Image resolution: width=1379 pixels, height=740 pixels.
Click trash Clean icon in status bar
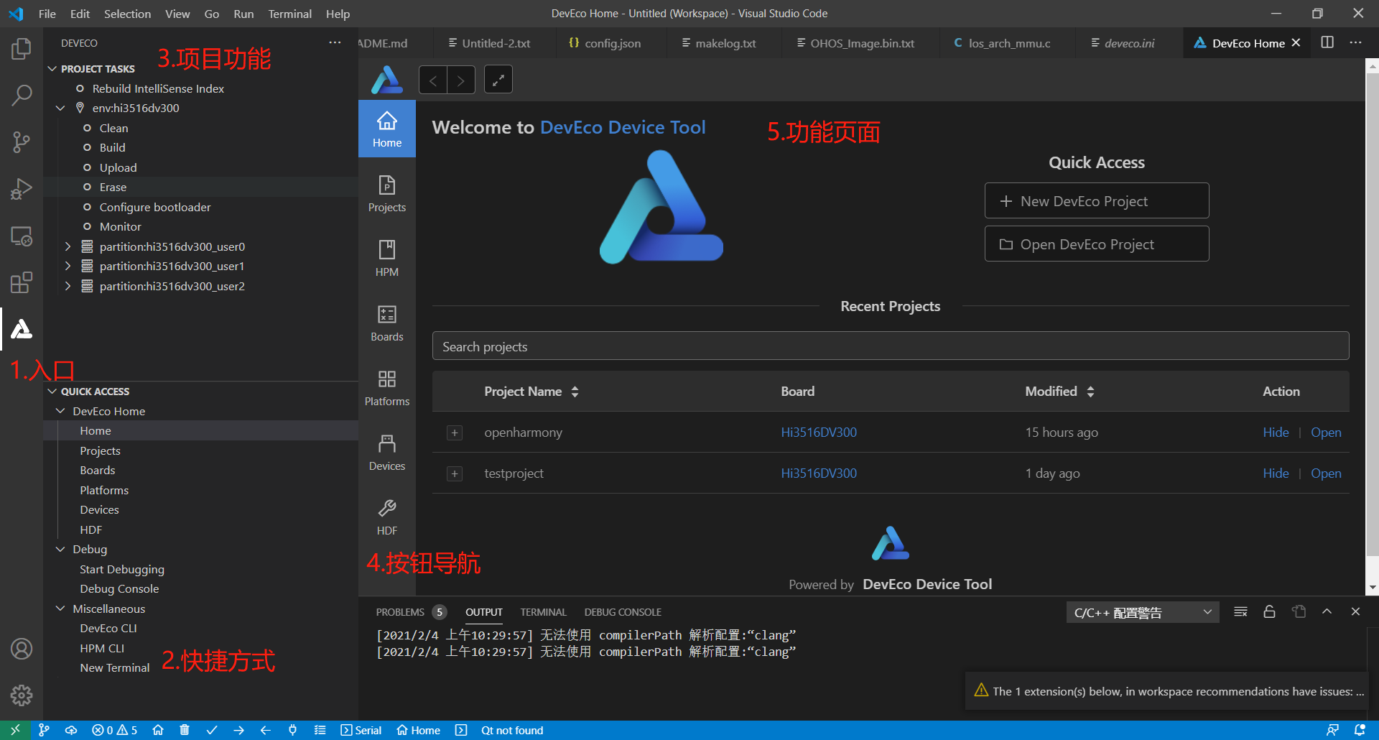tap(185, 730)
